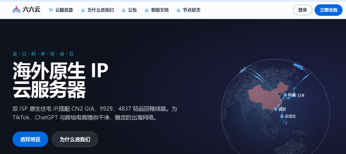Click the bar chart icon beside 帮助文档

pyautogui.click(x=147, y=10)
